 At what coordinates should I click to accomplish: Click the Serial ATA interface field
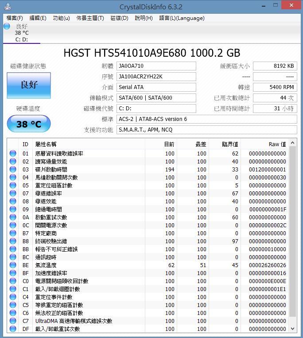pyautogui.click(x=156, y=87)
